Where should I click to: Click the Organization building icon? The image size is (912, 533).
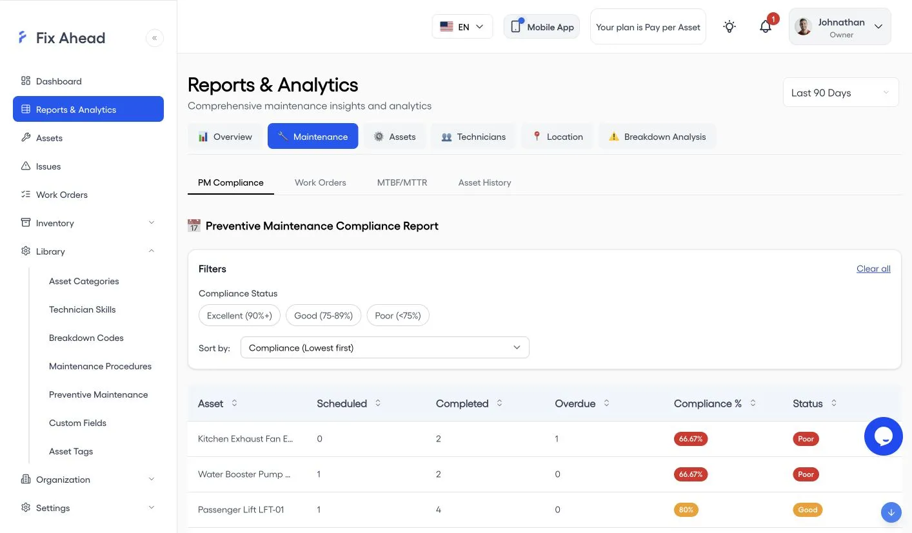click(x=26, y=480)
